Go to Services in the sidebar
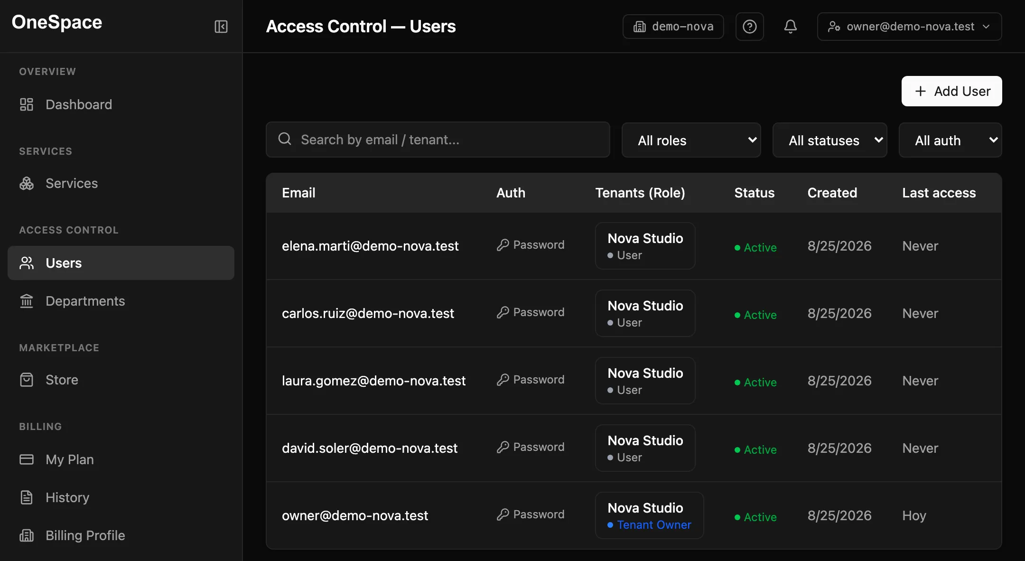 121,183
